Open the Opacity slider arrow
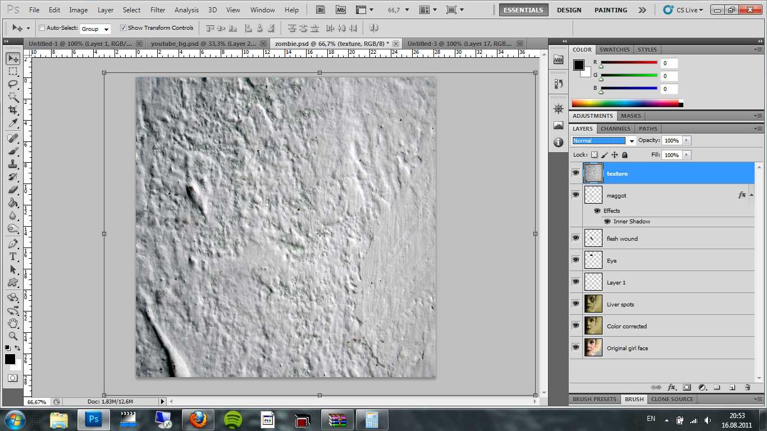 tap(687, 141)
